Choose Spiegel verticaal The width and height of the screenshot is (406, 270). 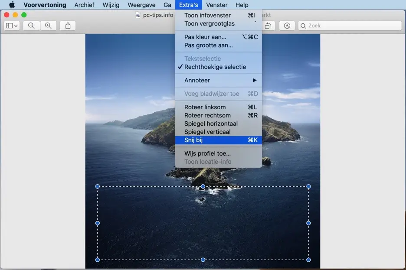[x=219, y=132]
